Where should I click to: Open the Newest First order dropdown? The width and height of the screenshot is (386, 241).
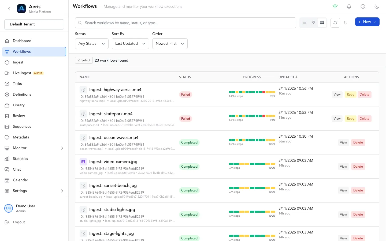[x=170, y=44]
